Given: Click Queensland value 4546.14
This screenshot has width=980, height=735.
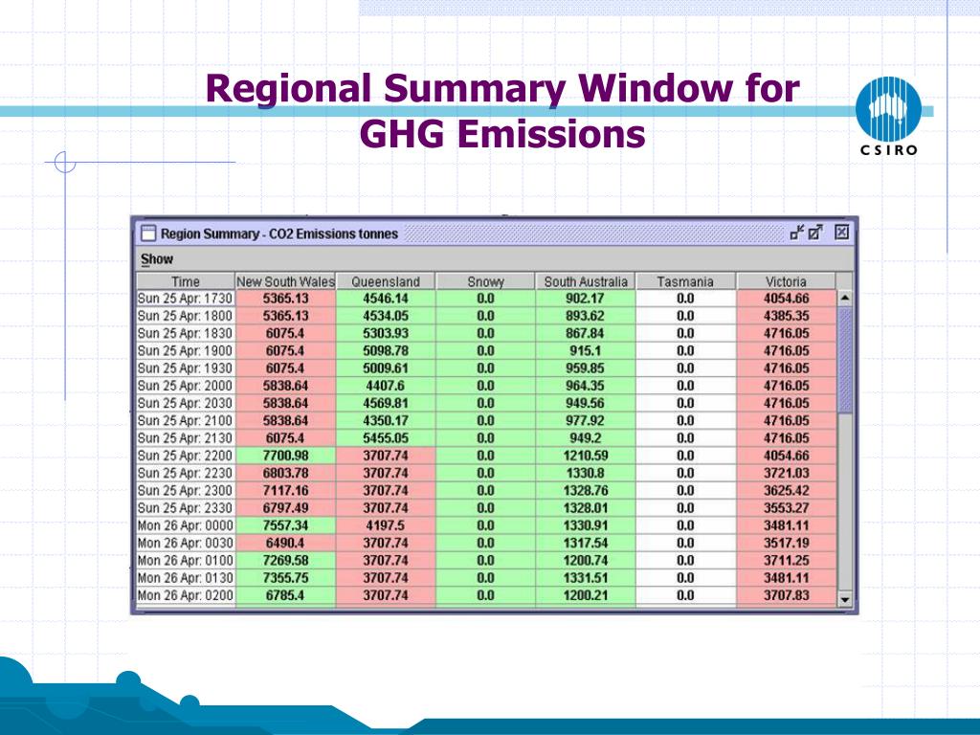Looking at the screenshot, I should click(x=386, y=299).
